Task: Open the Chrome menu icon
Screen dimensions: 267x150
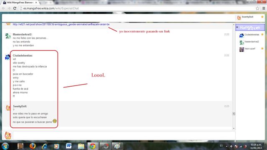Action: 264,8
